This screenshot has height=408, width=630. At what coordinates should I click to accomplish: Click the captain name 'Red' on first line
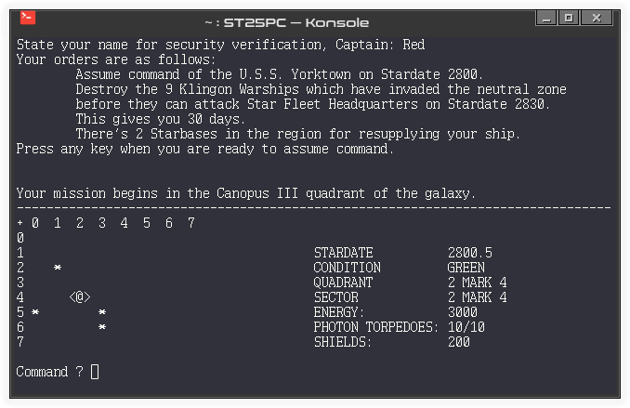(x=414, y=45)
